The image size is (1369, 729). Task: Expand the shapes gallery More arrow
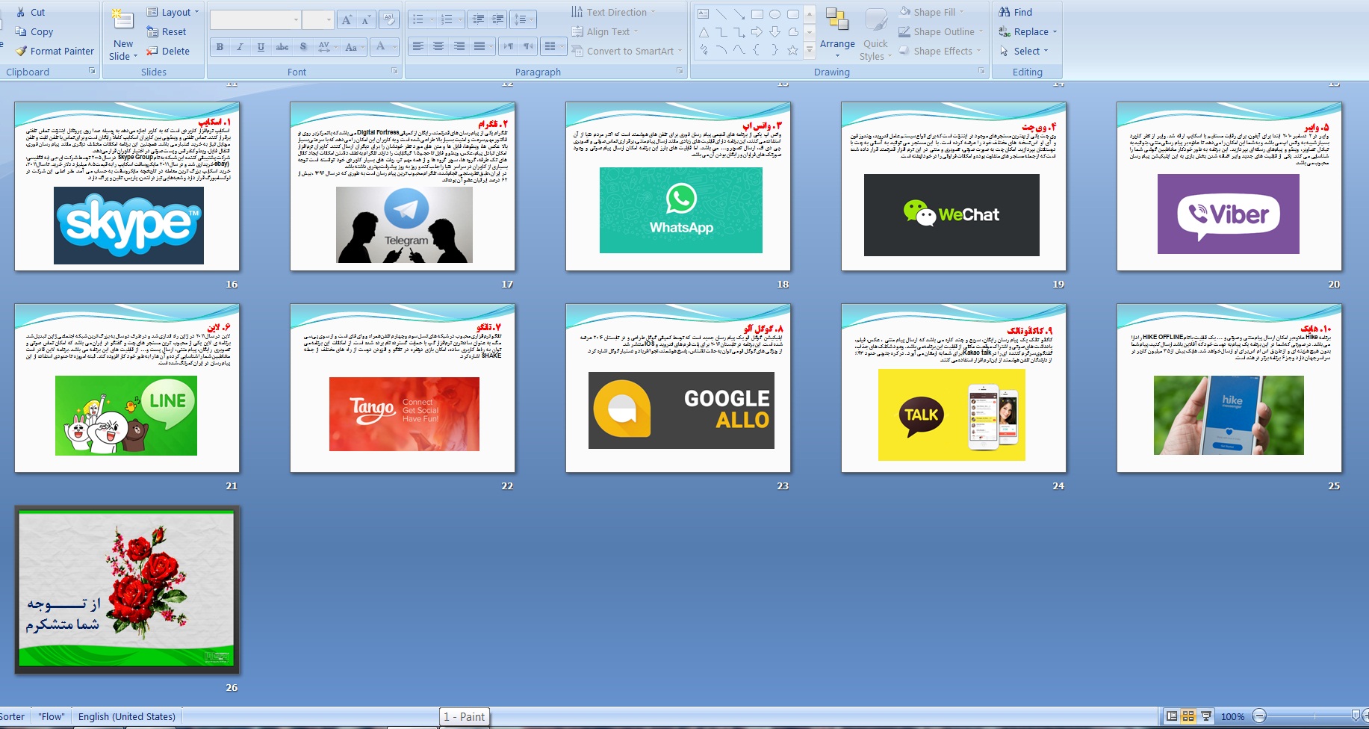(x=810, y=50)
